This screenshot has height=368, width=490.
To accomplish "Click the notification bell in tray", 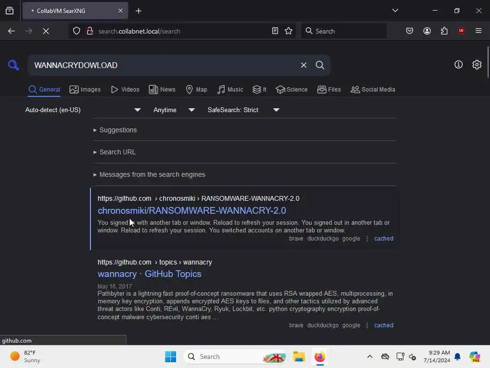I will pyautogui.click(x=457, y=356).
